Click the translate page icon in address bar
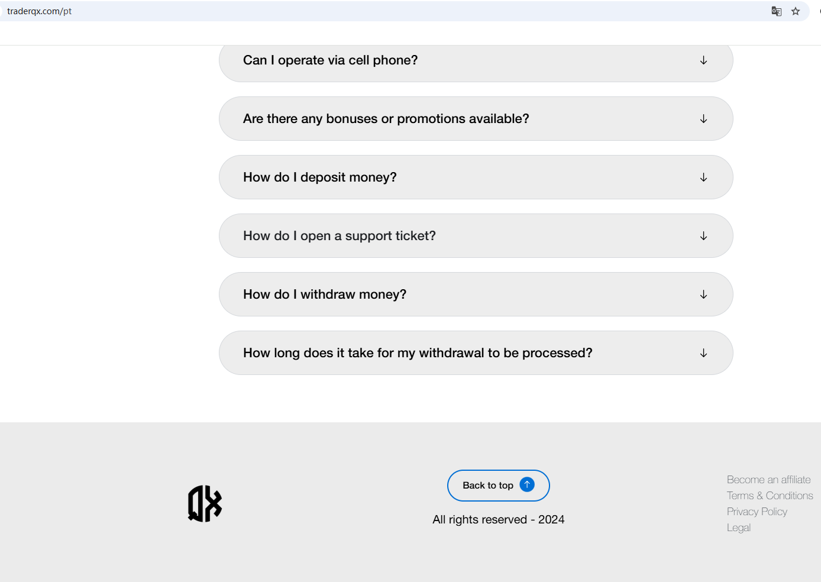This screenshot has width=821, height=582. 777,11
